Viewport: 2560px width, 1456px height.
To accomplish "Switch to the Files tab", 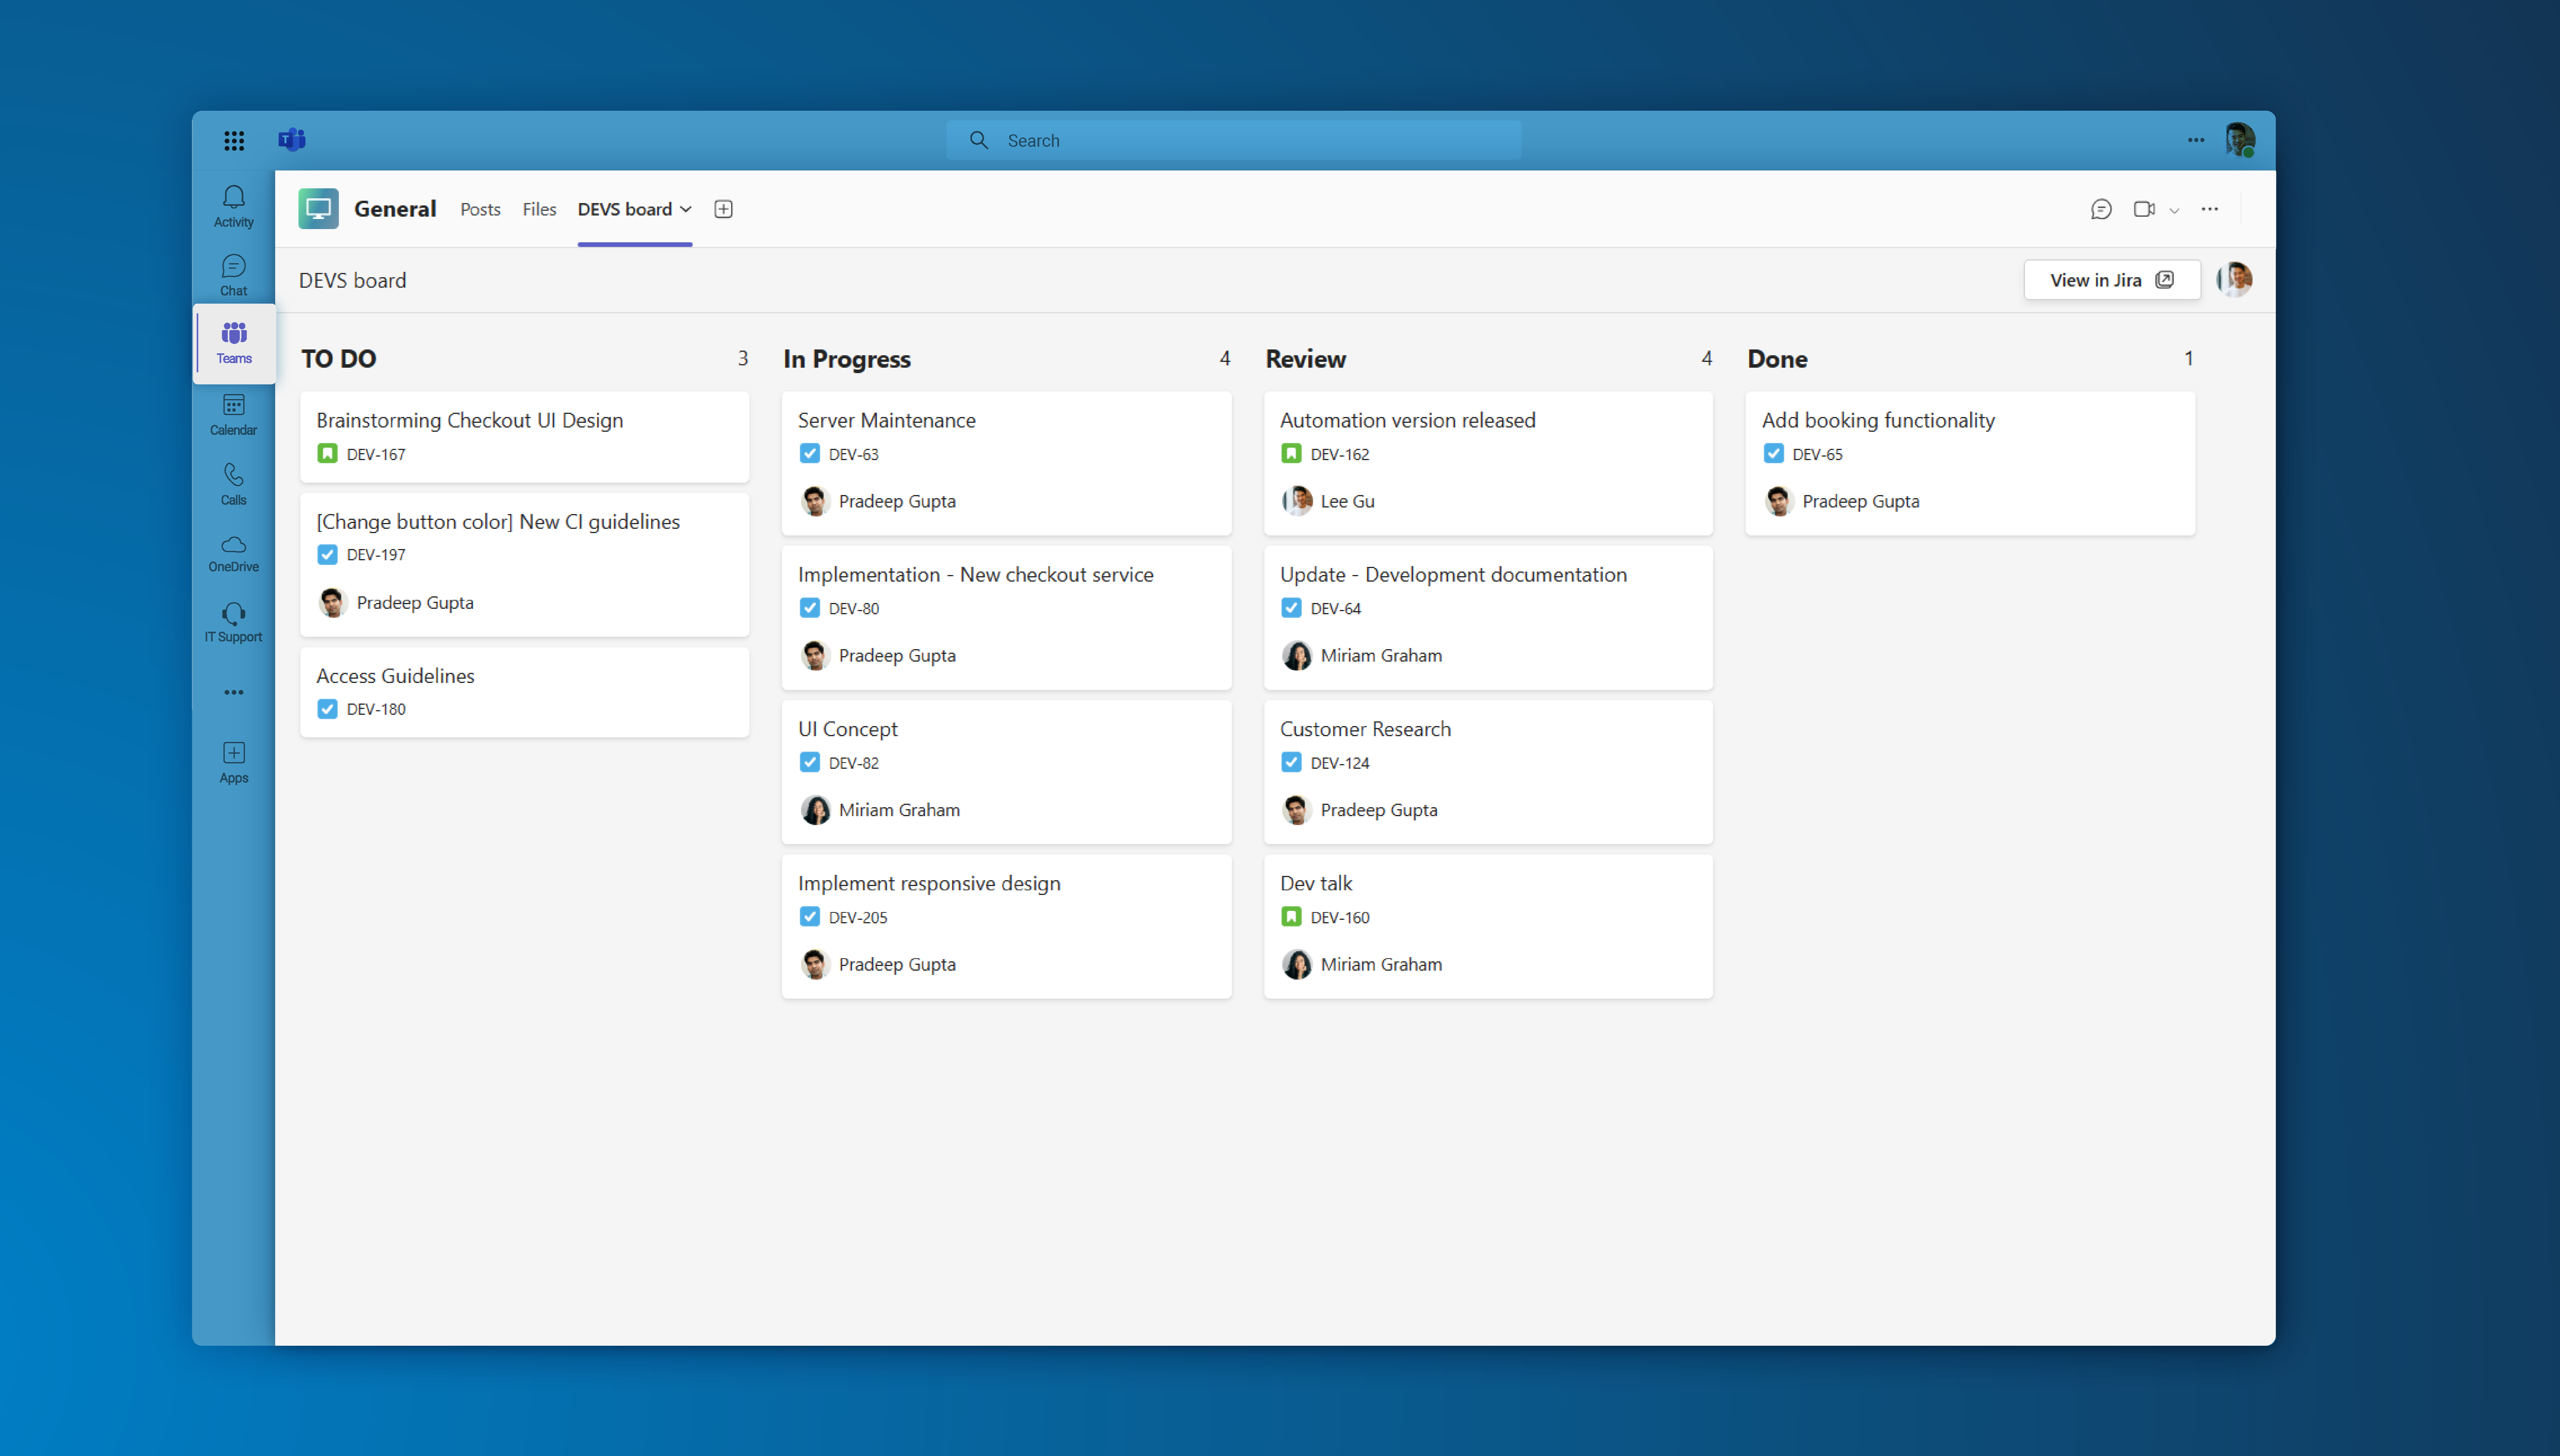I will coord(539,209).
